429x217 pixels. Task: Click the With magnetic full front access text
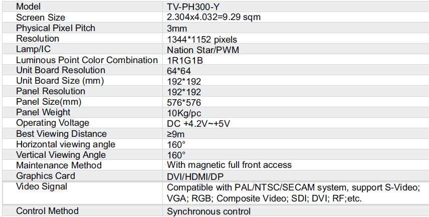pyautogui.click(x=229, y=165)
